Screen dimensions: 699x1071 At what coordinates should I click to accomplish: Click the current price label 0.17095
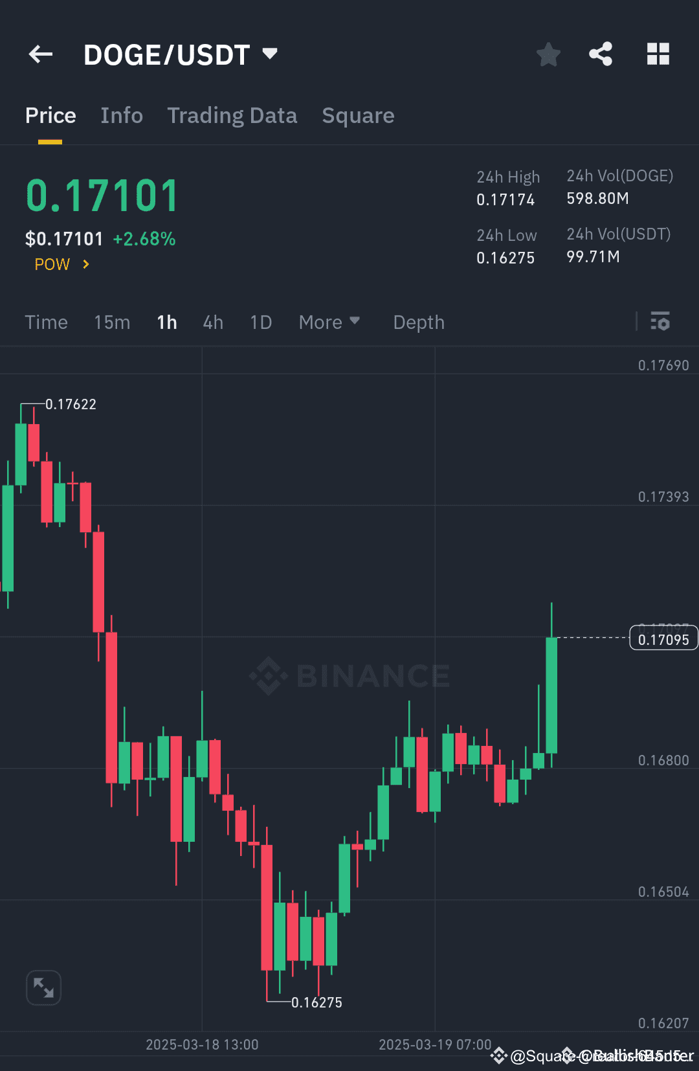(x=664, y=637)
